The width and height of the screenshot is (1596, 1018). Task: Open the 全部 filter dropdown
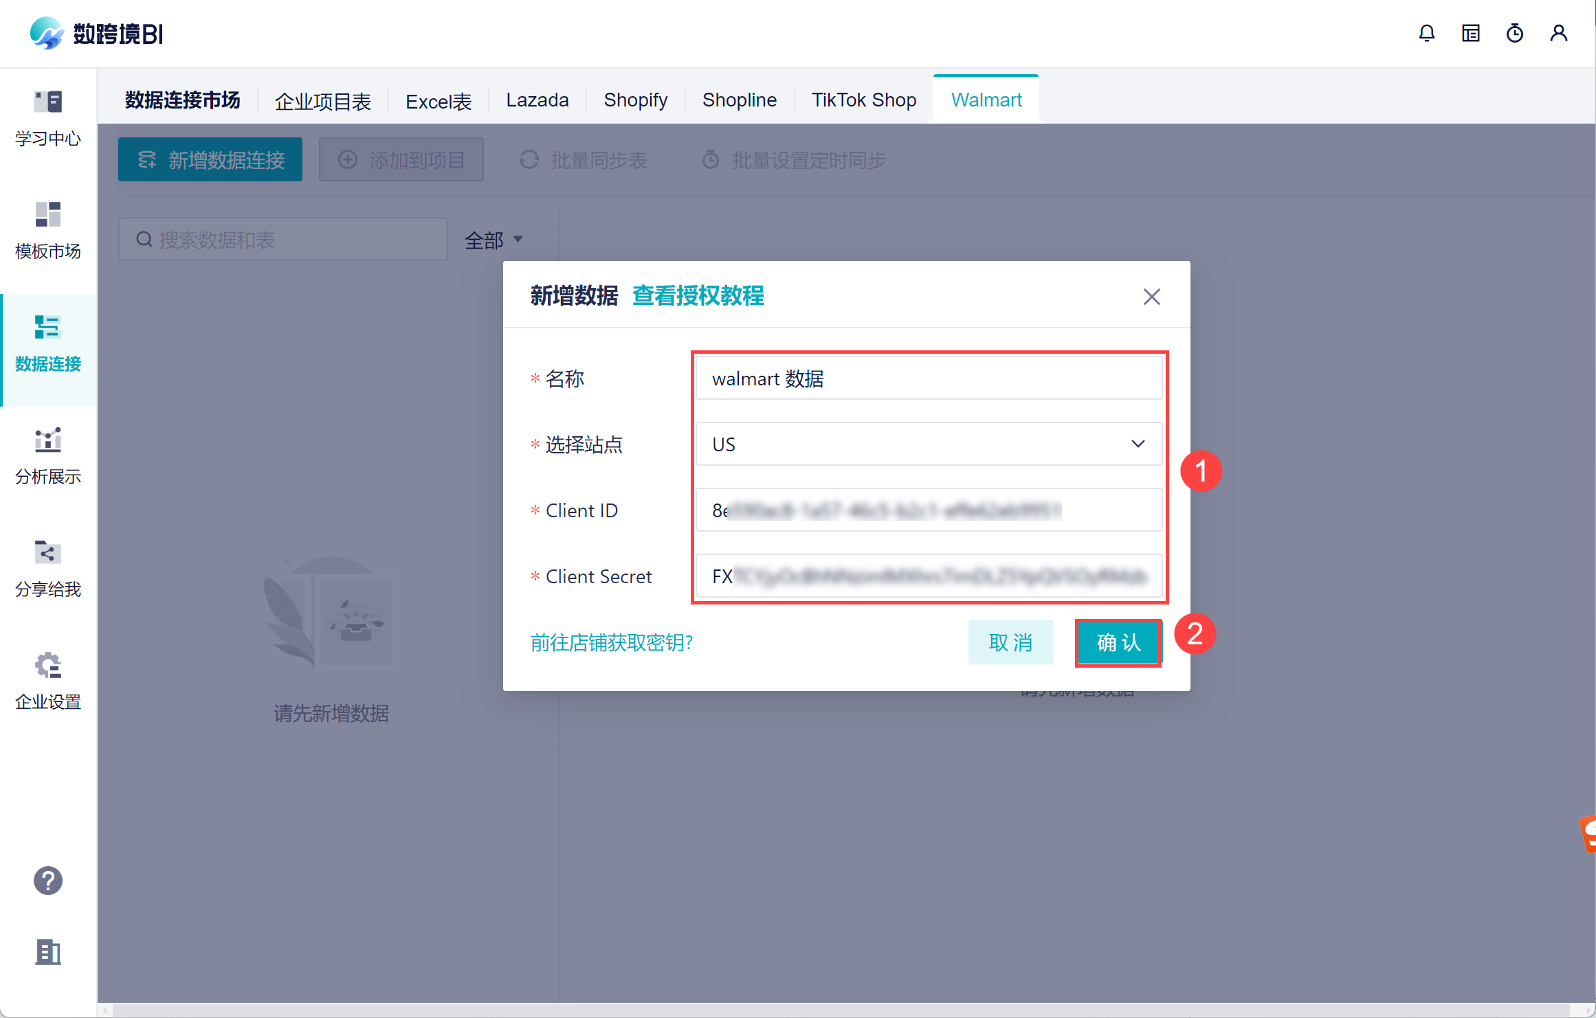click(494, 240)
